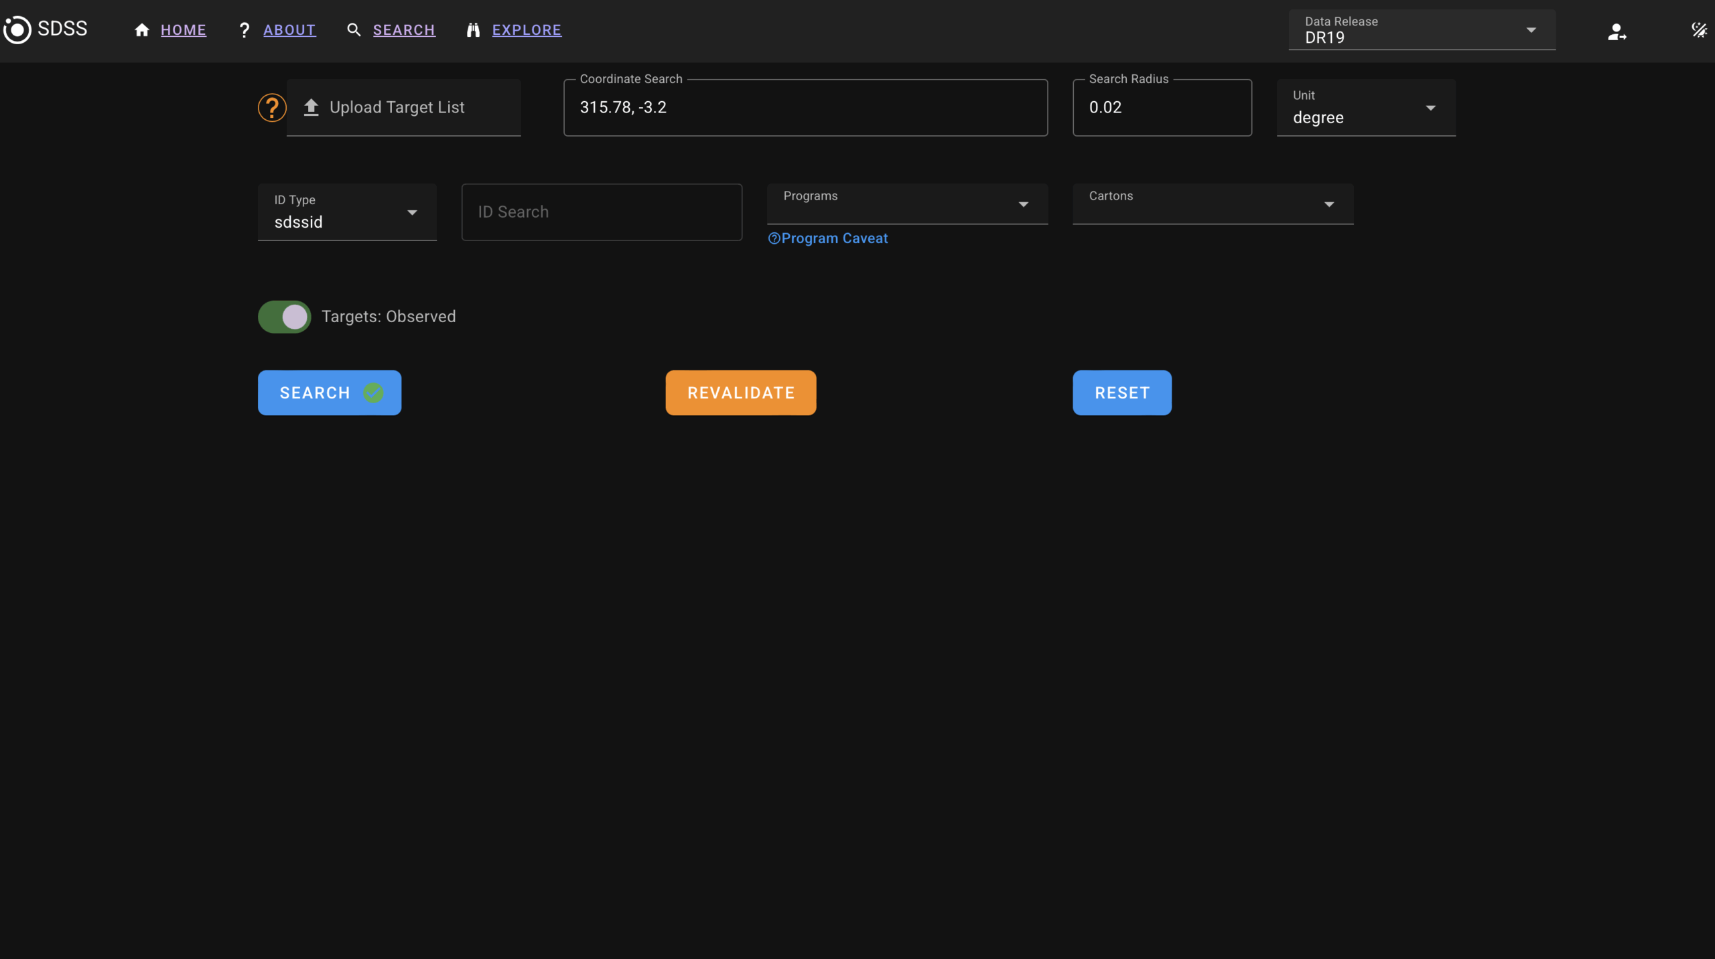Image resolution: width=1715 pixels, height=959 pixels.
Task: Click the magnifier Search nav icon
Action: 354,30
